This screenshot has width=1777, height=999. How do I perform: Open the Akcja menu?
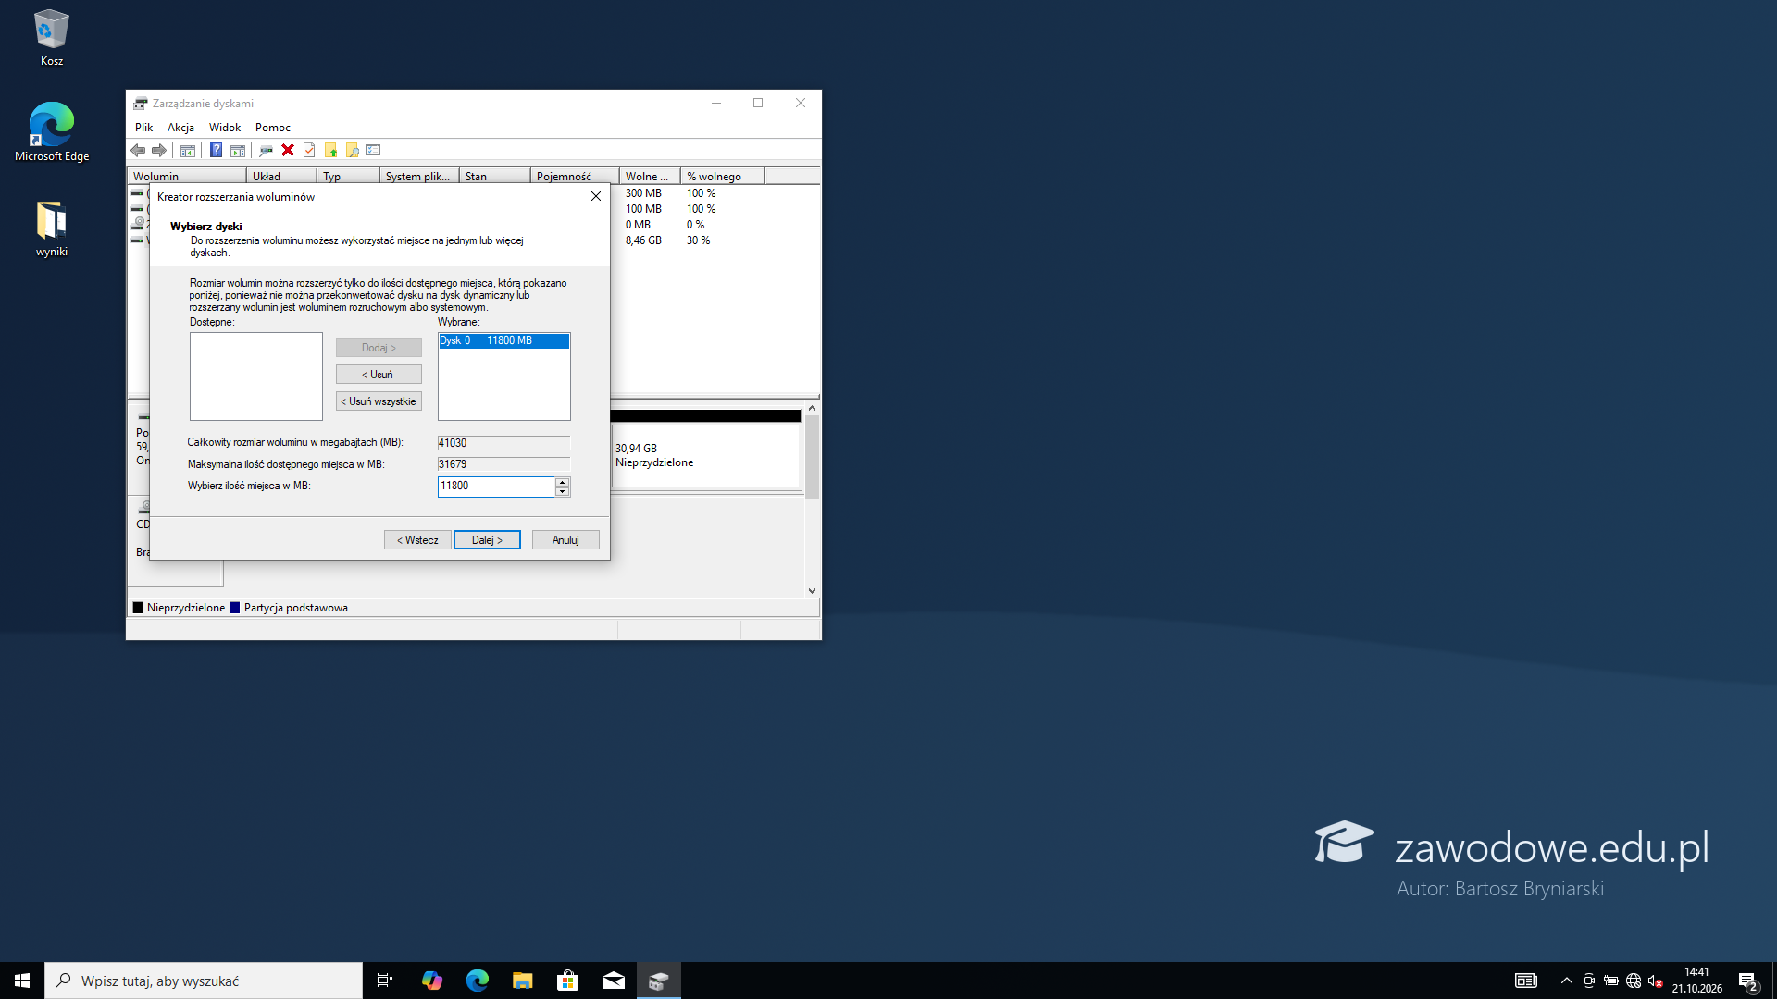click(x=180, y=128)
